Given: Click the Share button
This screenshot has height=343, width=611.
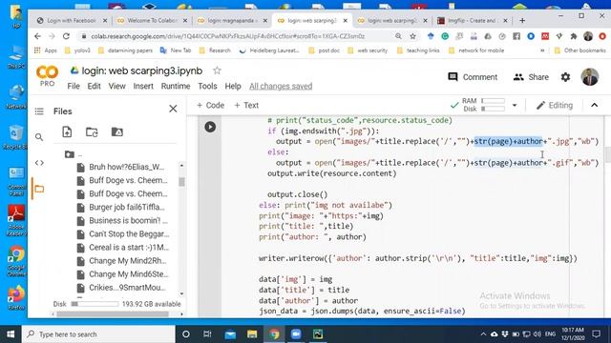Looking at the screenshot, I should pos(531,77).
